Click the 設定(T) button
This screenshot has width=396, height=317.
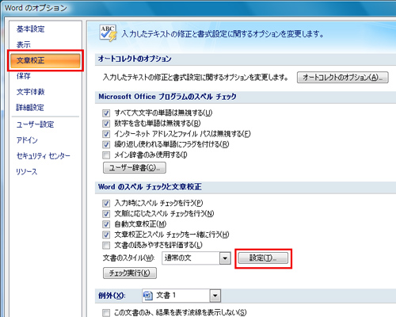click(x=263, y=258)
